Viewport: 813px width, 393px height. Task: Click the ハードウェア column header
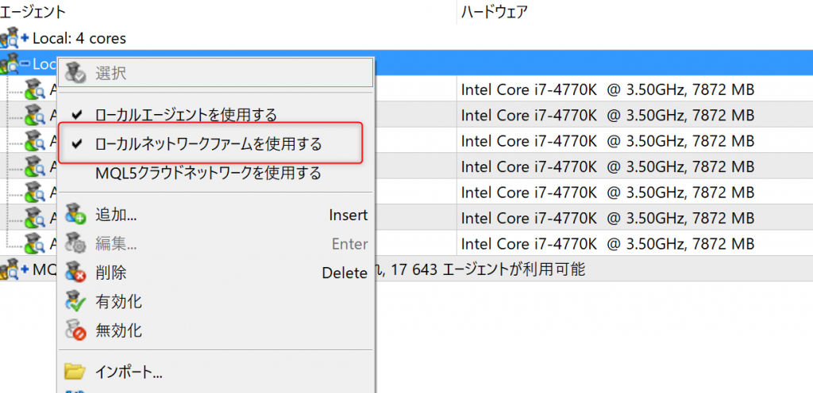point(493,11)
